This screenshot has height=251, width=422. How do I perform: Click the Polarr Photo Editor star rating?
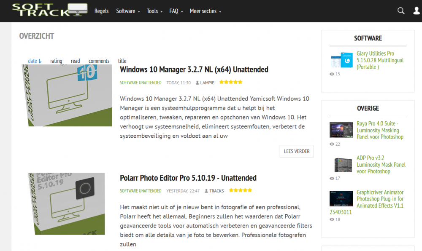click(x=241, y=190)
